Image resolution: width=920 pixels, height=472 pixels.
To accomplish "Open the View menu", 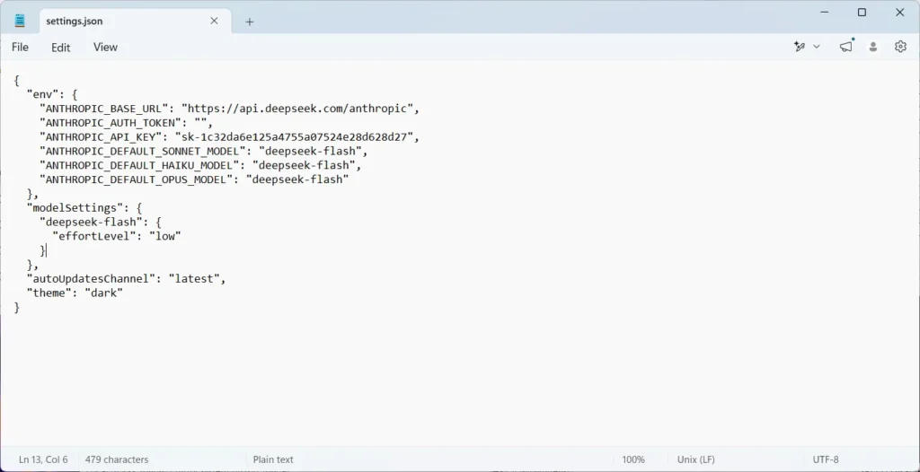I will 106,47.
